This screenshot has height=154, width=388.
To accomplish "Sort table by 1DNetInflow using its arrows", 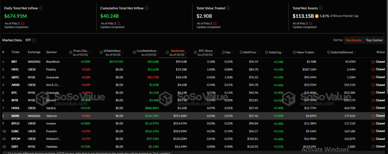I will (x=122, y=53).
